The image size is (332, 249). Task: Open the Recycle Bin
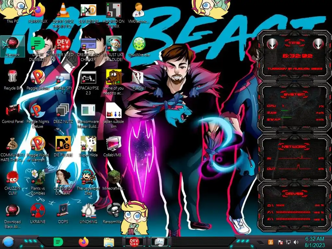tap(13, 80)
